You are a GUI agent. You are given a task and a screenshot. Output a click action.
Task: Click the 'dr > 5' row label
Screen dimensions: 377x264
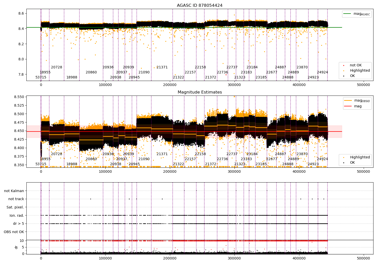click(19, 224)
